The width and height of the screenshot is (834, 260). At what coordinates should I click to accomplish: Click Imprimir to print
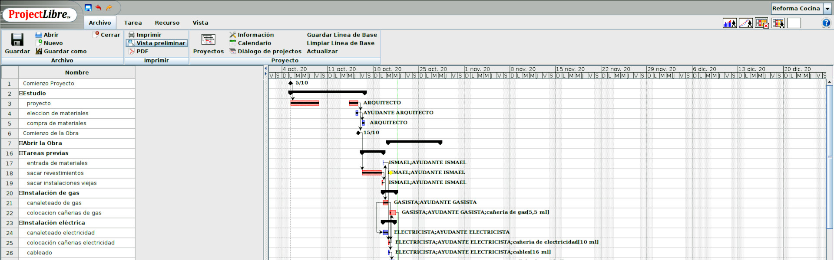(145, 35)
